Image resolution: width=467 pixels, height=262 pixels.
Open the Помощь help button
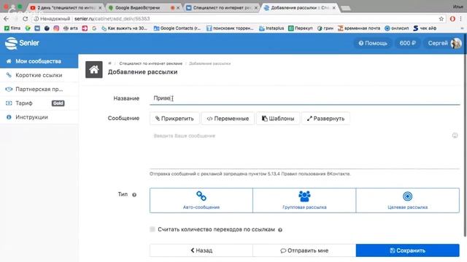coord(373,43)
